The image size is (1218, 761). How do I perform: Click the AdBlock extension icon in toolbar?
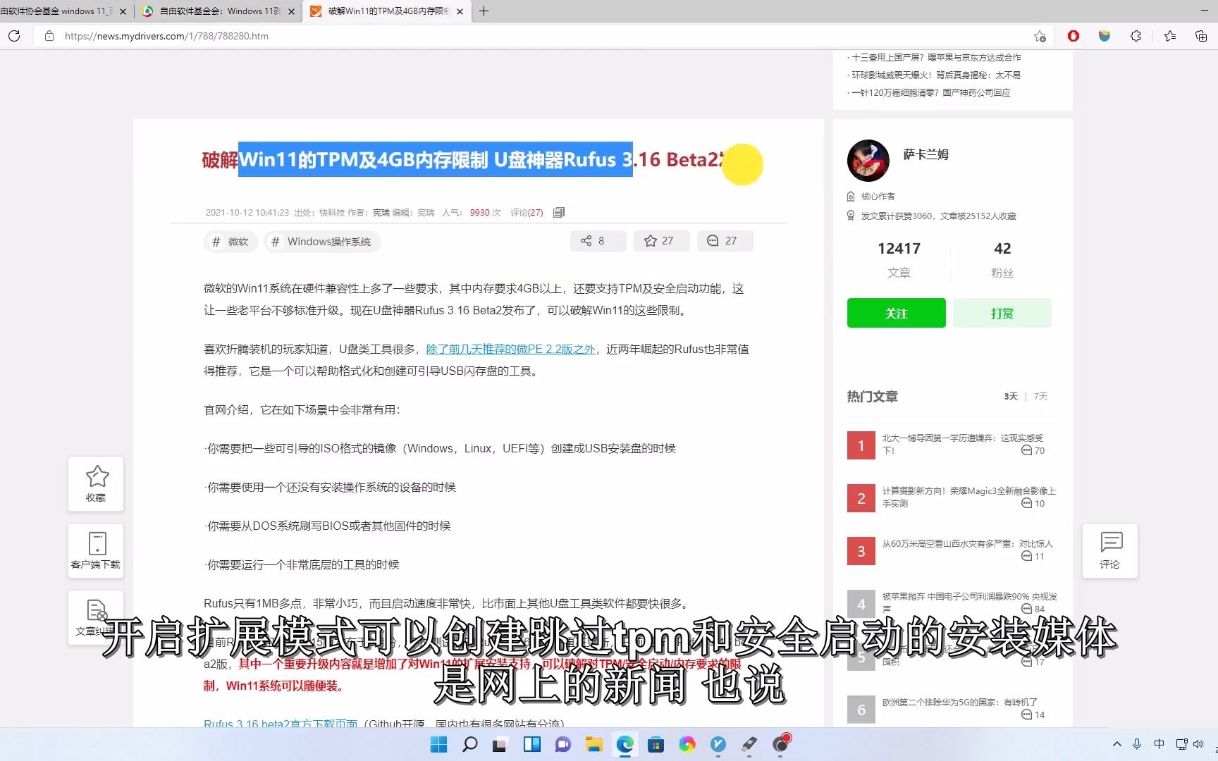pos(1073,36)
